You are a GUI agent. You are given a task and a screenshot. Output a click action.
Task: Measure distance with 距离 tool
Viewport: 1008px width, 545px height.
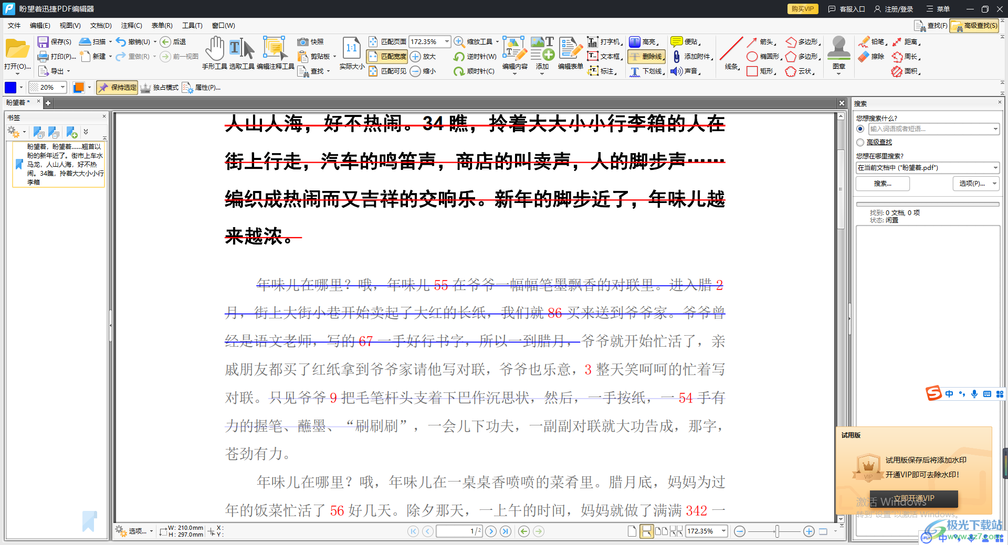(x=906, y=41)
